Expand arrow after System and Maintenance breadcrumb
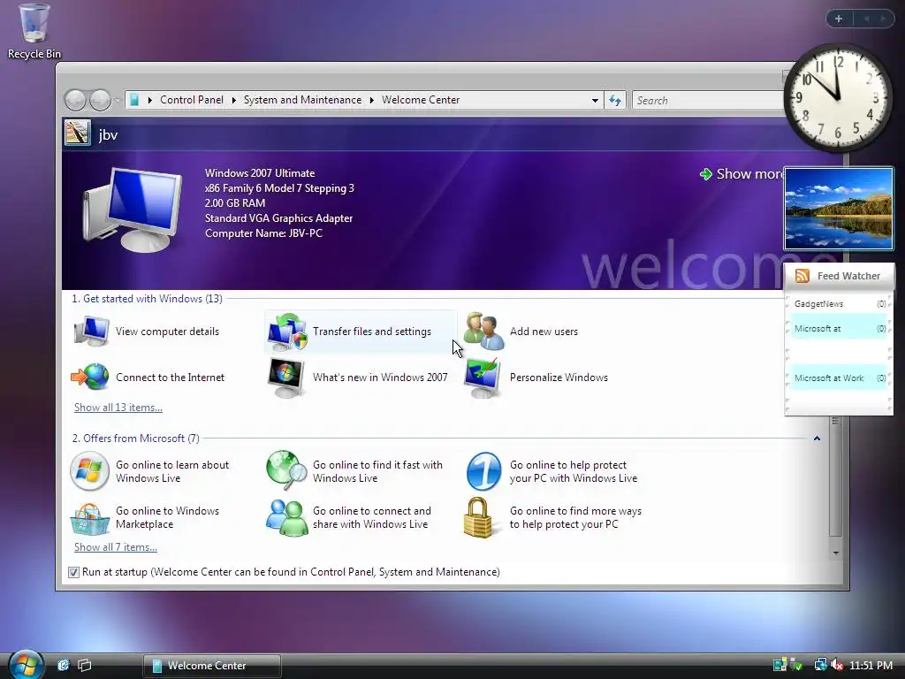This screenshot has width=905, height=679. coord(372,100)
